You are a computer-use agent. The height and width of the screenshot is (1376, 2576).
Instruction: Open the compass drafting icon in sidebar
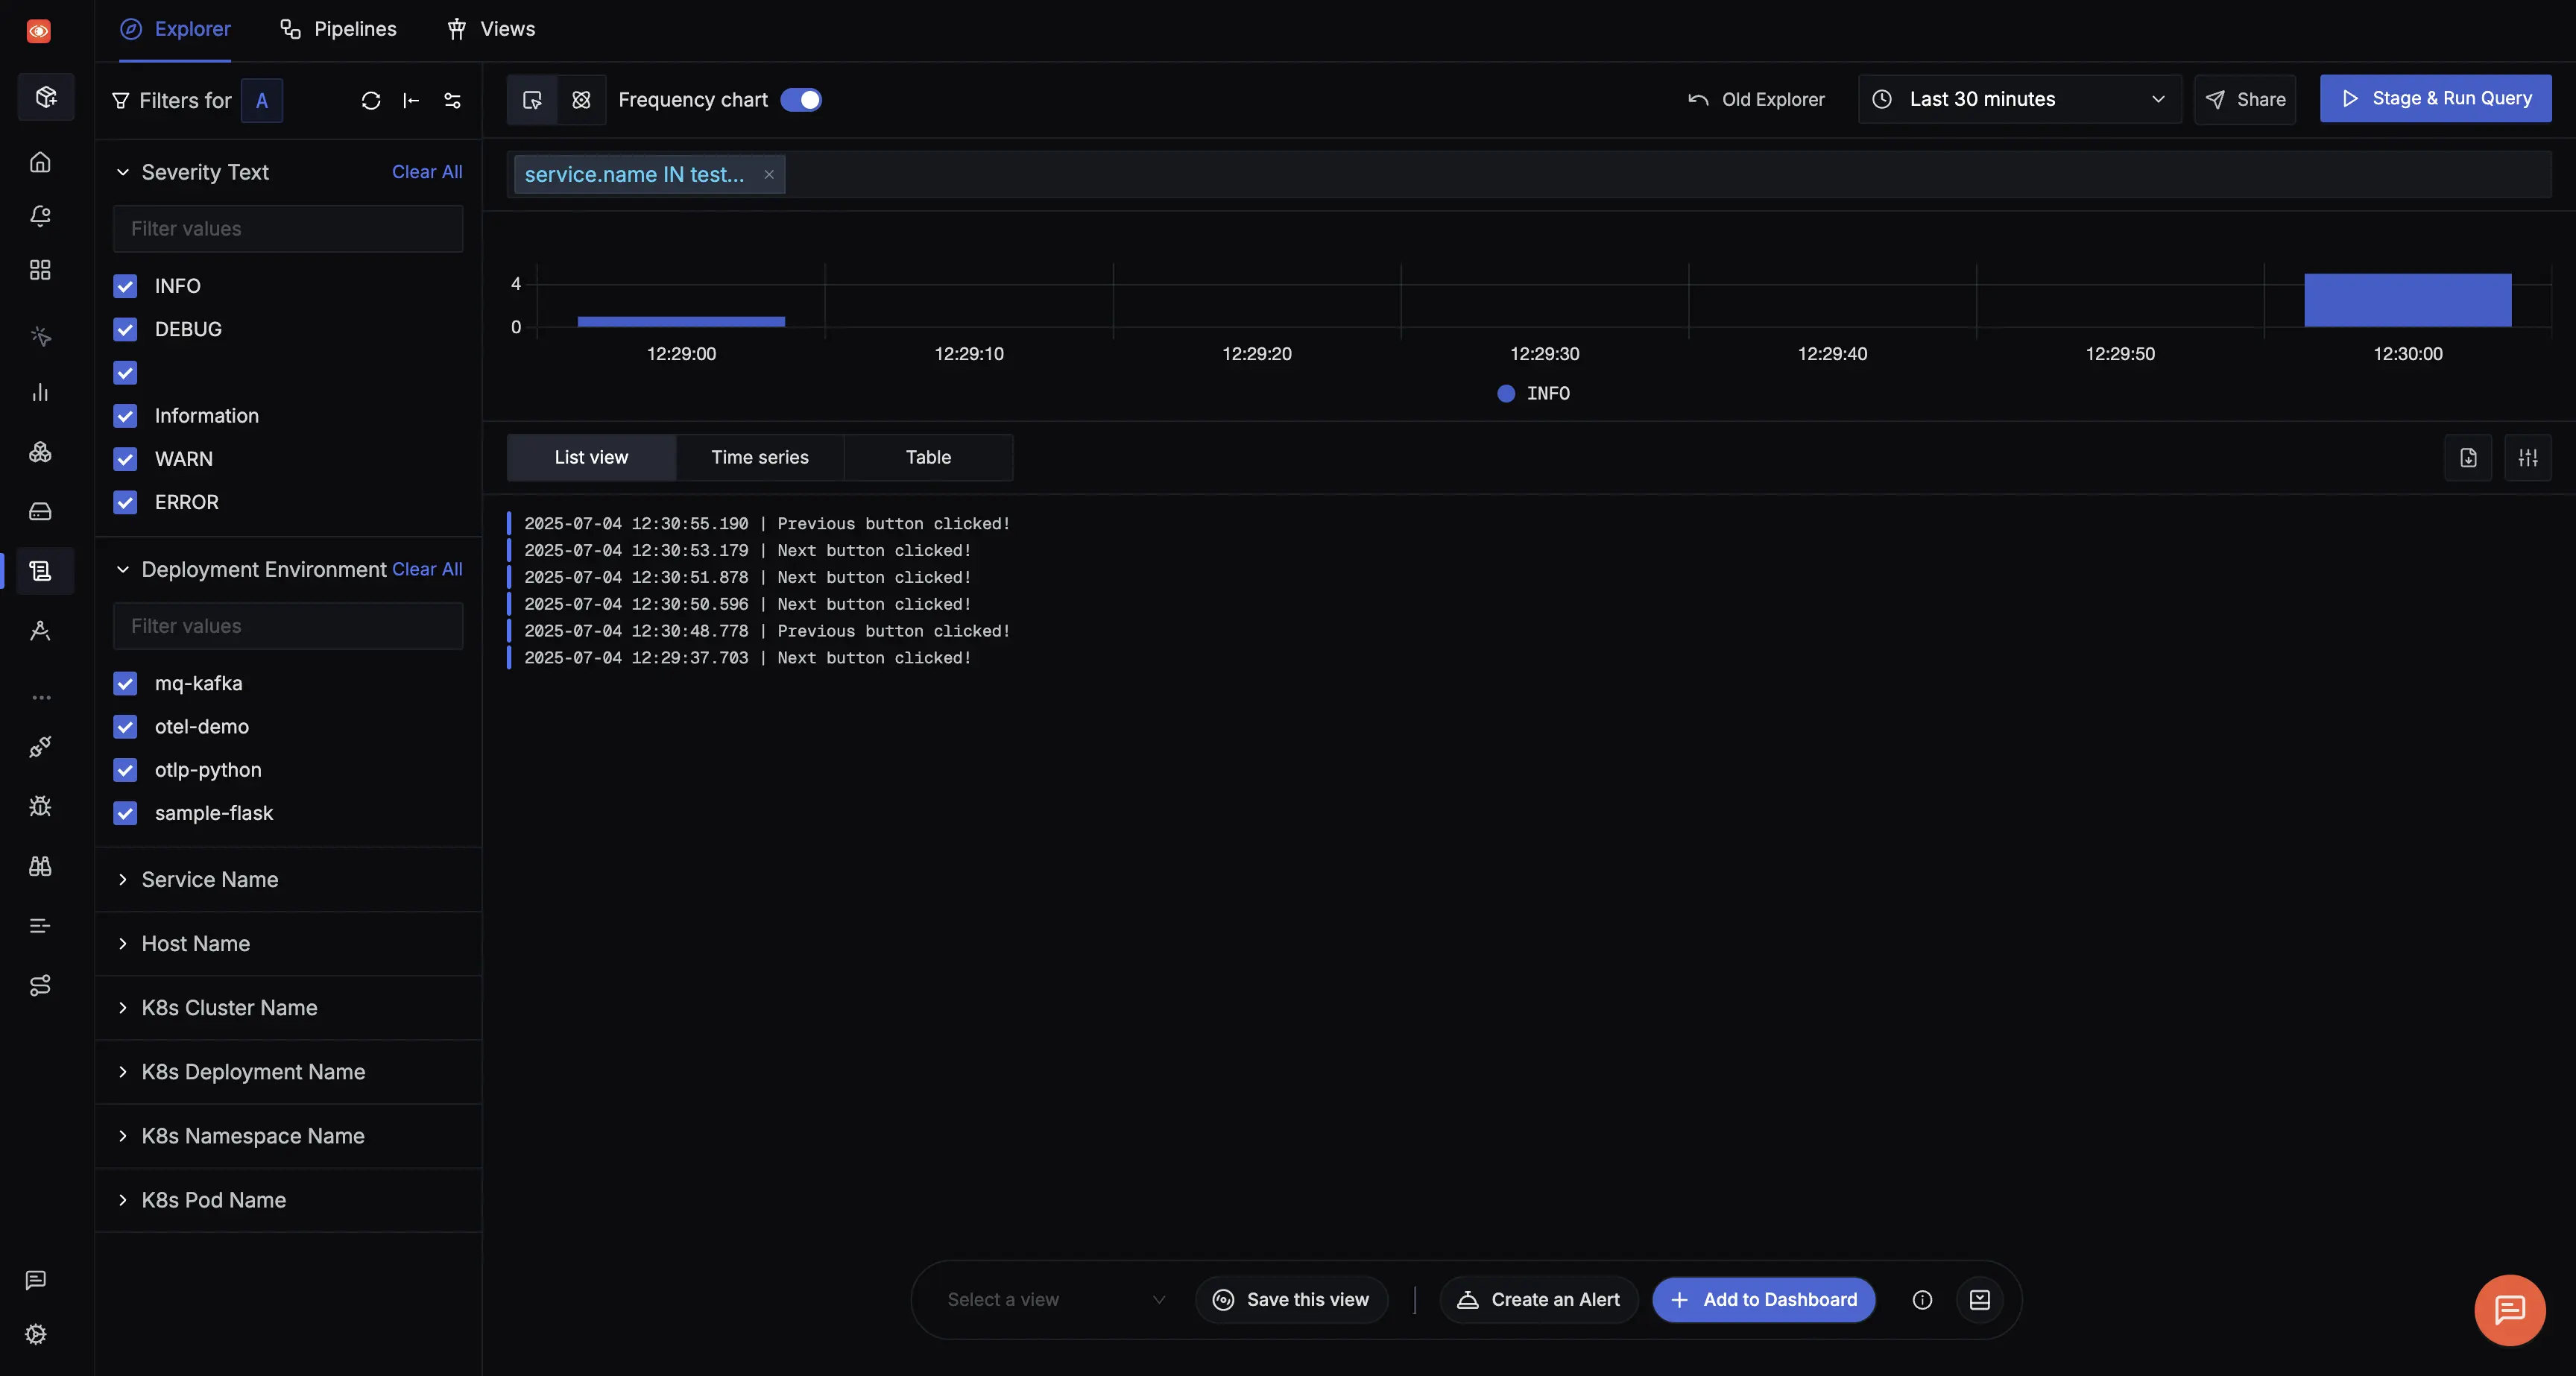(x=40, y=631)
